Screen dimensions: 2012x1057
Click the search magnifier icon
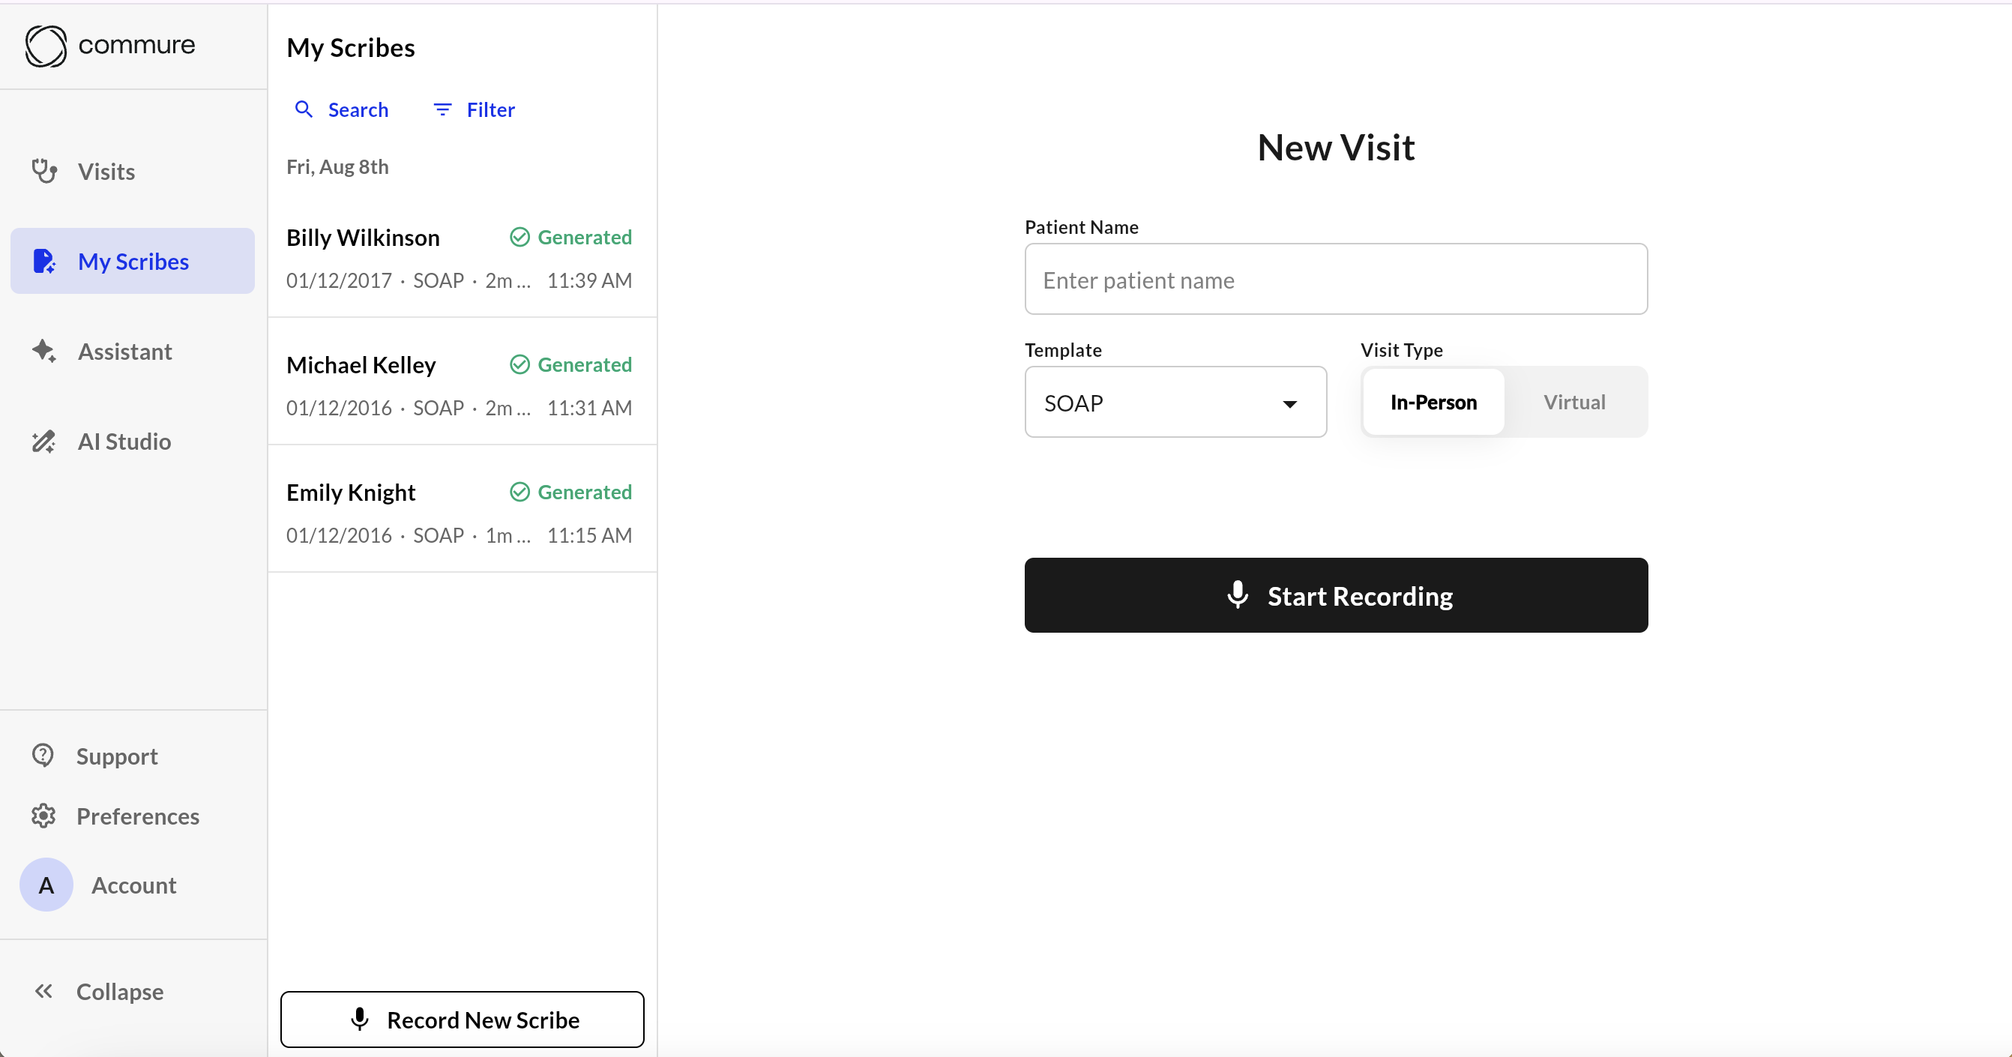pyautogui.click(x=304, y=109)
